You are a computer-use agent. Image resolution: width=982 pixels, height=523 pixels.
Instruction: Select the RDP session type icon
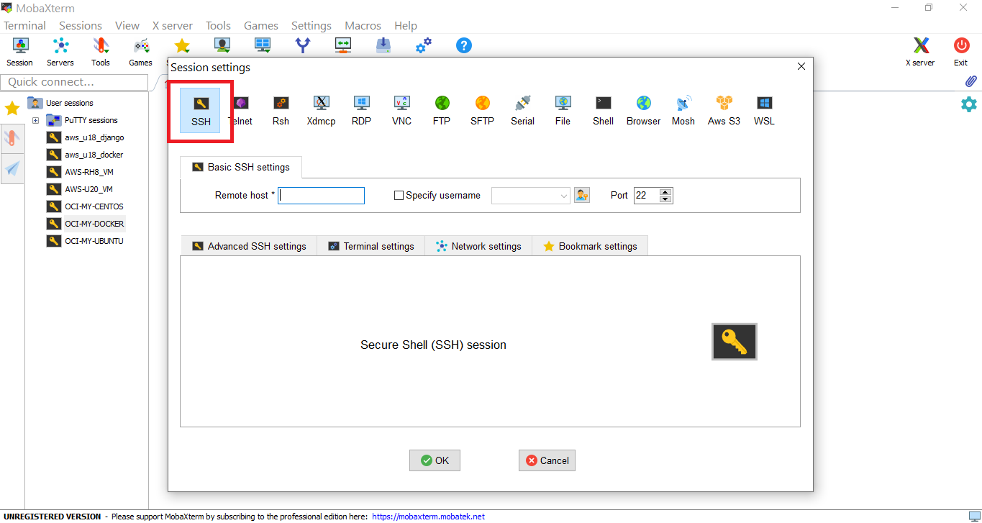click(x=361, y=110)
